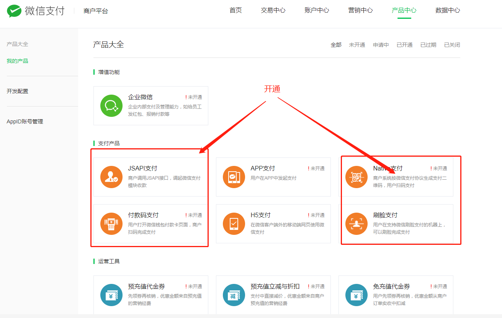The image size is (502, 318).
Task: Open the 刷脸支付 product title
Action: [385, 215]
